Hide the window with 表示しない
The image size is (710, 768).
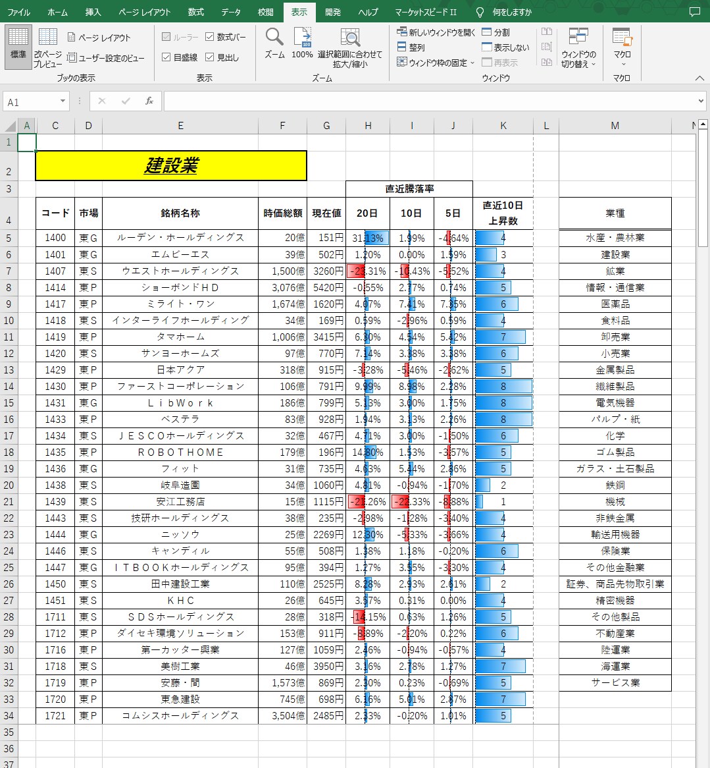tap(505, 47)
